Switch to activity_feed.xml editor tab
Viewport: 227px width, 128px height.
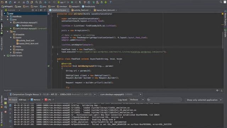(x=81, y=10)
